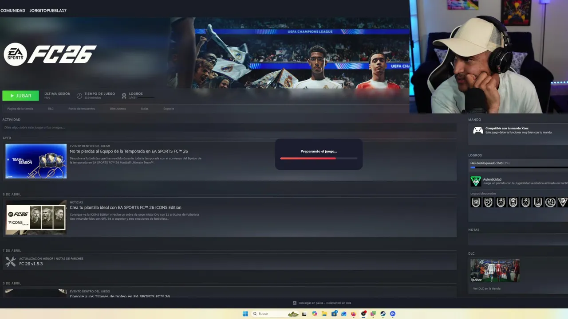Click the wrench patch notes icon
The height and width of the screenshot is (319, 568).
[11, 261]
